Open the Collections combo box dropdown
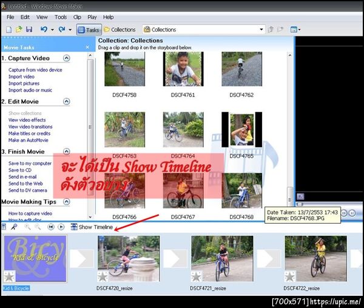Viewport: 364px width, 308px height. pos(261,30)
